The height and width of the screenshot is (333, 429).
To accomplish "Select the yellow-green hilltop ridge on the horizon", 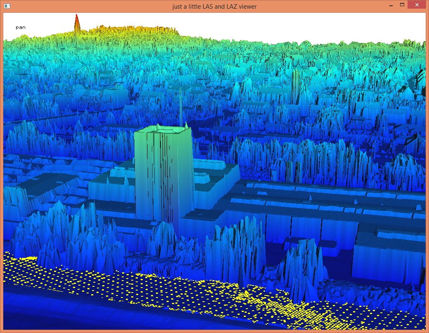I will tap(136, 31).
